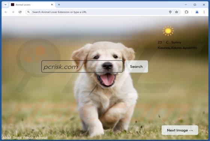This screenshot has height=141, width=210.
Task: Close the browser window
Action: 204,4
